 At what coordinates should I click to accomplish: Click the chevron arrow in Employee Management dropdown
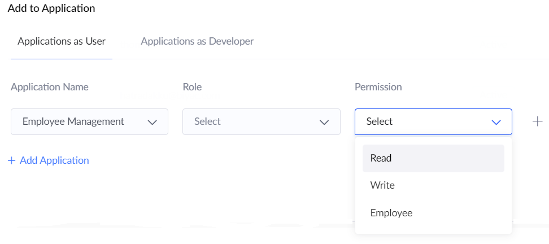(152, 122)
